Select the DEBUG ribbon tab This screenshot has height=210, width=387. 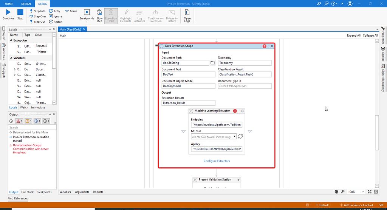tap(42, 4)
